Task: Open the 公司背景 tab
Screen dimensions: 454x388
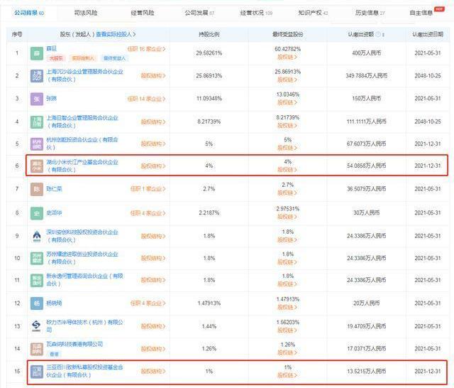Action: click(x=29, y=13)
